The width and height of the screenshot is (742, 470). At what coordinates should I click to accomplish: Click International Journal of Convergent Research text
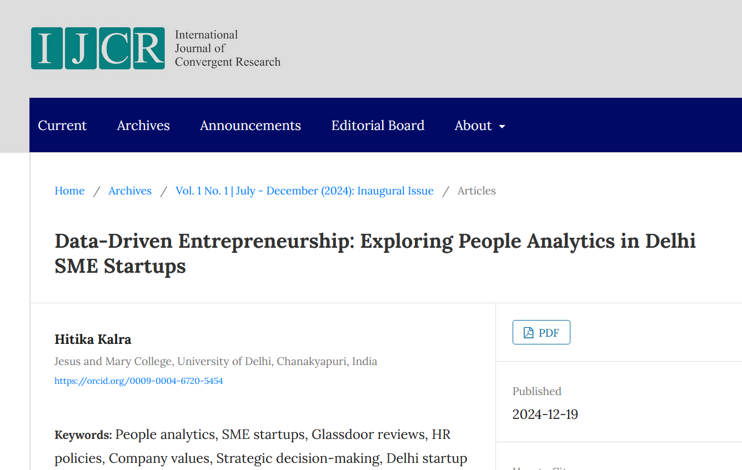coord(228,48)
